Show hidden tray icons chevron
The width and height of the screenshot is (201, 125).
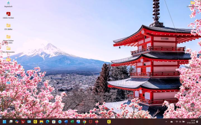point(166,122)
